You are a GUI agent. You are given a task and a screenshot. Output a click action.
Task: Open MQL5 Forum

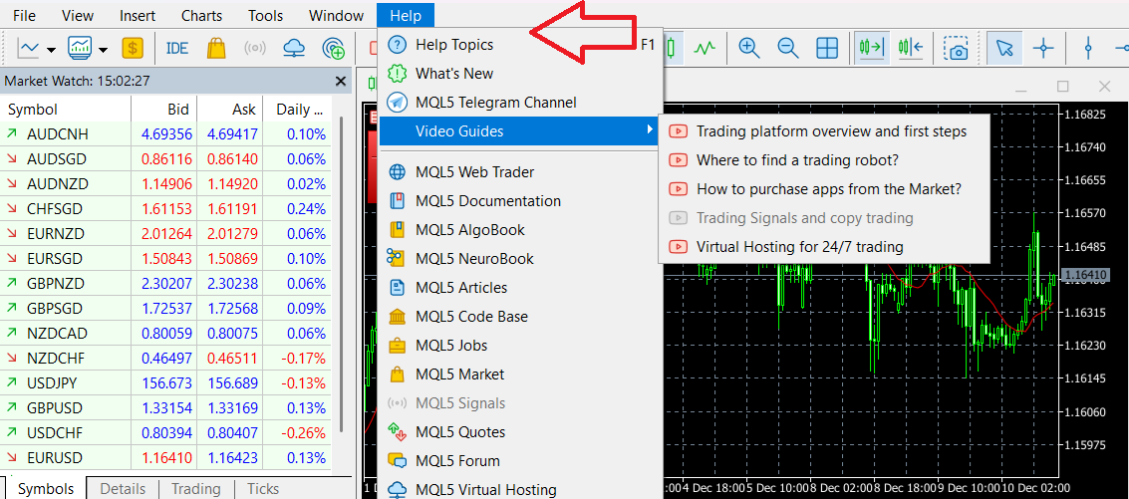(x=519, y=460)
